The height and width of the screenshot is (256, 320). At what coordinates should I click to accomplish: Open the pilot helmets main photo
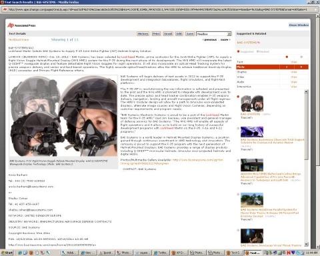tap(63, 116)
